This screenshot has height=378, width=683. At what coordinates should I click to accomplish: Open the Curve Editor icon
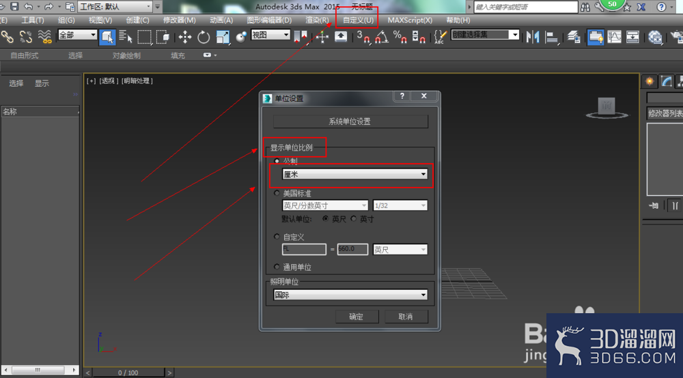(x=614, y=37)
